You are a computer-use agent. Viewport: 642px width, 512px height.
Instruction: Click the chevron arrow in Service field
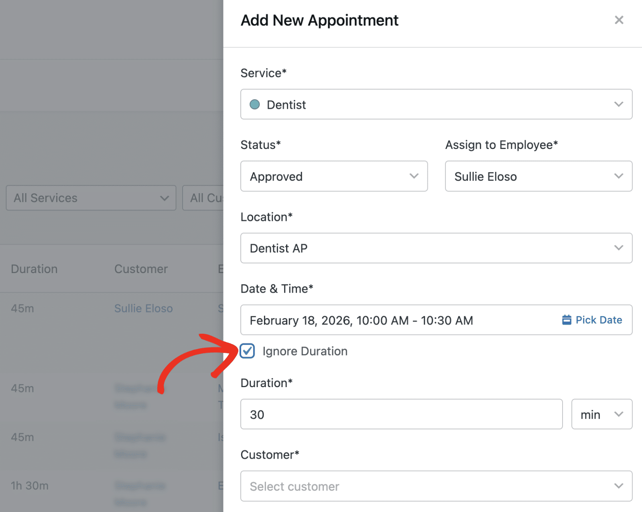[x=618, y=104]
